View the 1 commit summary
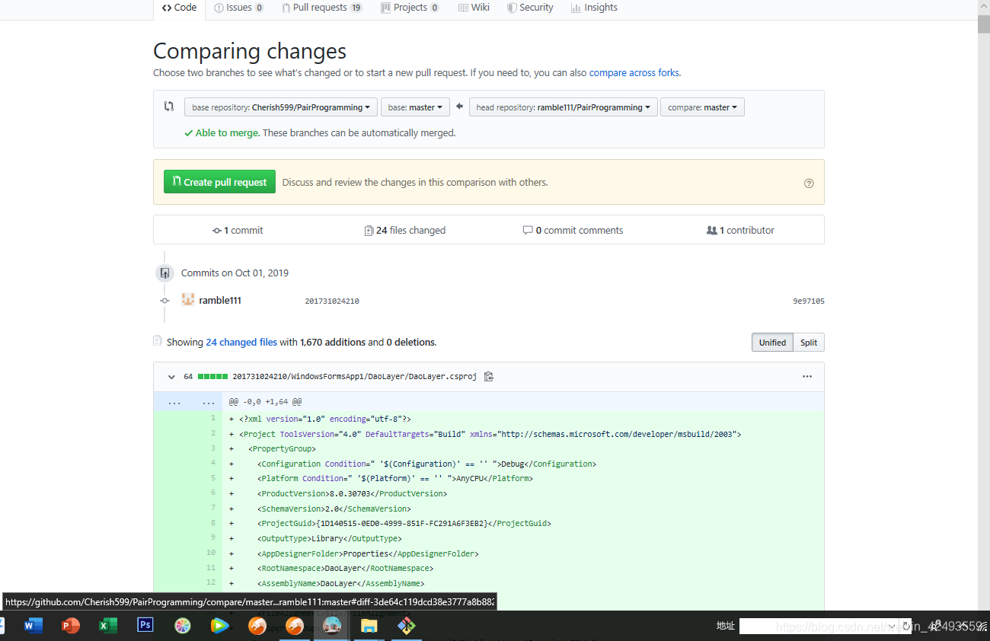The image size is (990, 641). pyautogui.click(x=238, y=230)
